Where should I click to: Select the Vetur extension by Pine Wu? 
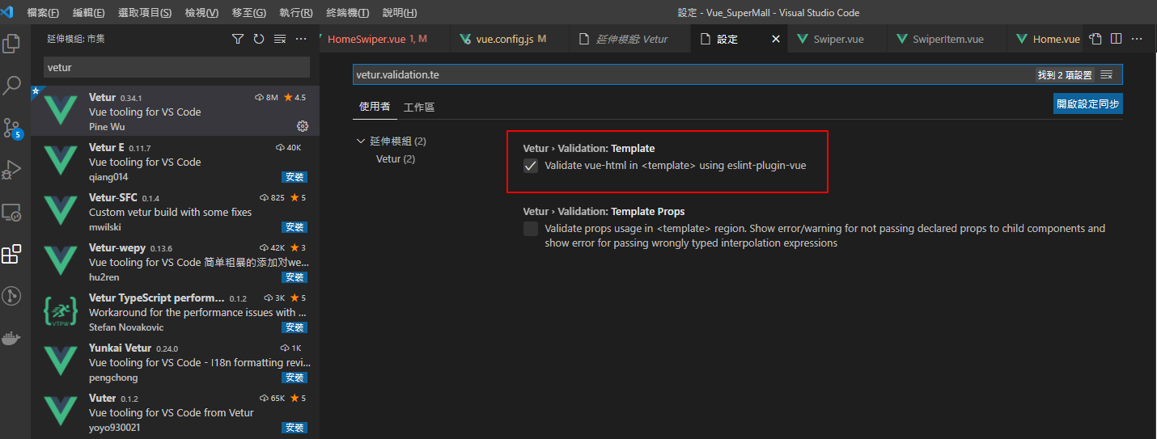(x=175, y=112)
